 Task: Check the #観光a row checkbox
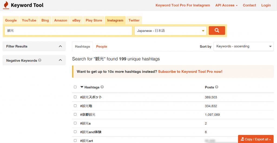click(75, 123)
